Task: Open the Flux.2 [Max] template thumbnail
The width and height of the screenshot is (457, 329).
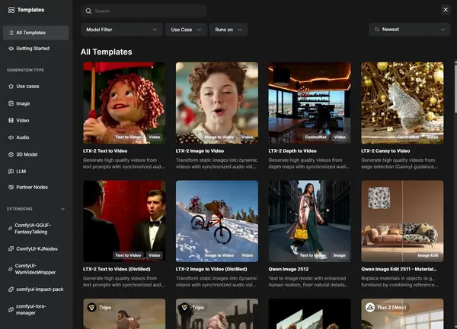Action: pyautogui.click(x=402, y=314)
